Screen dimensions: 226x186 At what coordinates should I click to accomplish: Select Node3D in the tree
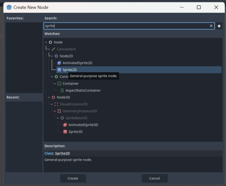click(63, 97)
